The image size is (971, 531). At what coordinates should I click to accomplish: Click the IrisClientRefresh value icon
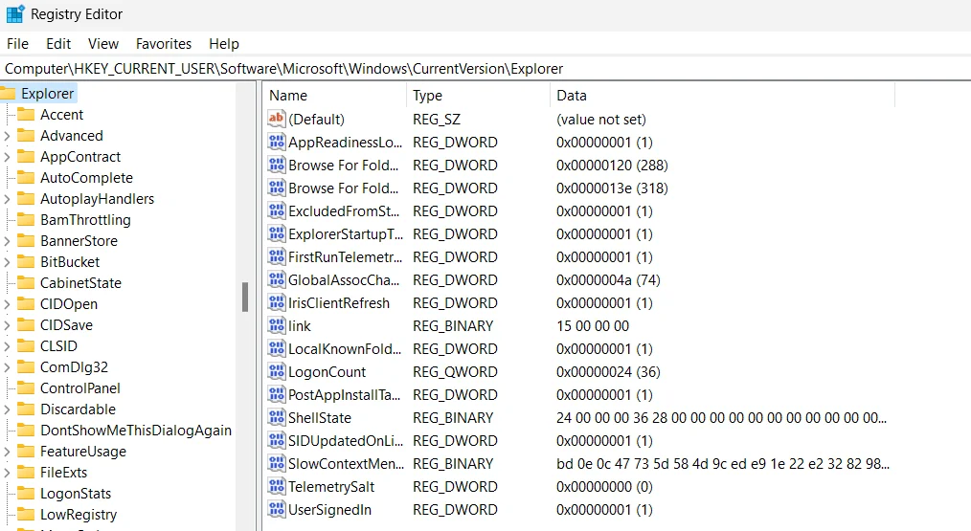tap(276, 302)
